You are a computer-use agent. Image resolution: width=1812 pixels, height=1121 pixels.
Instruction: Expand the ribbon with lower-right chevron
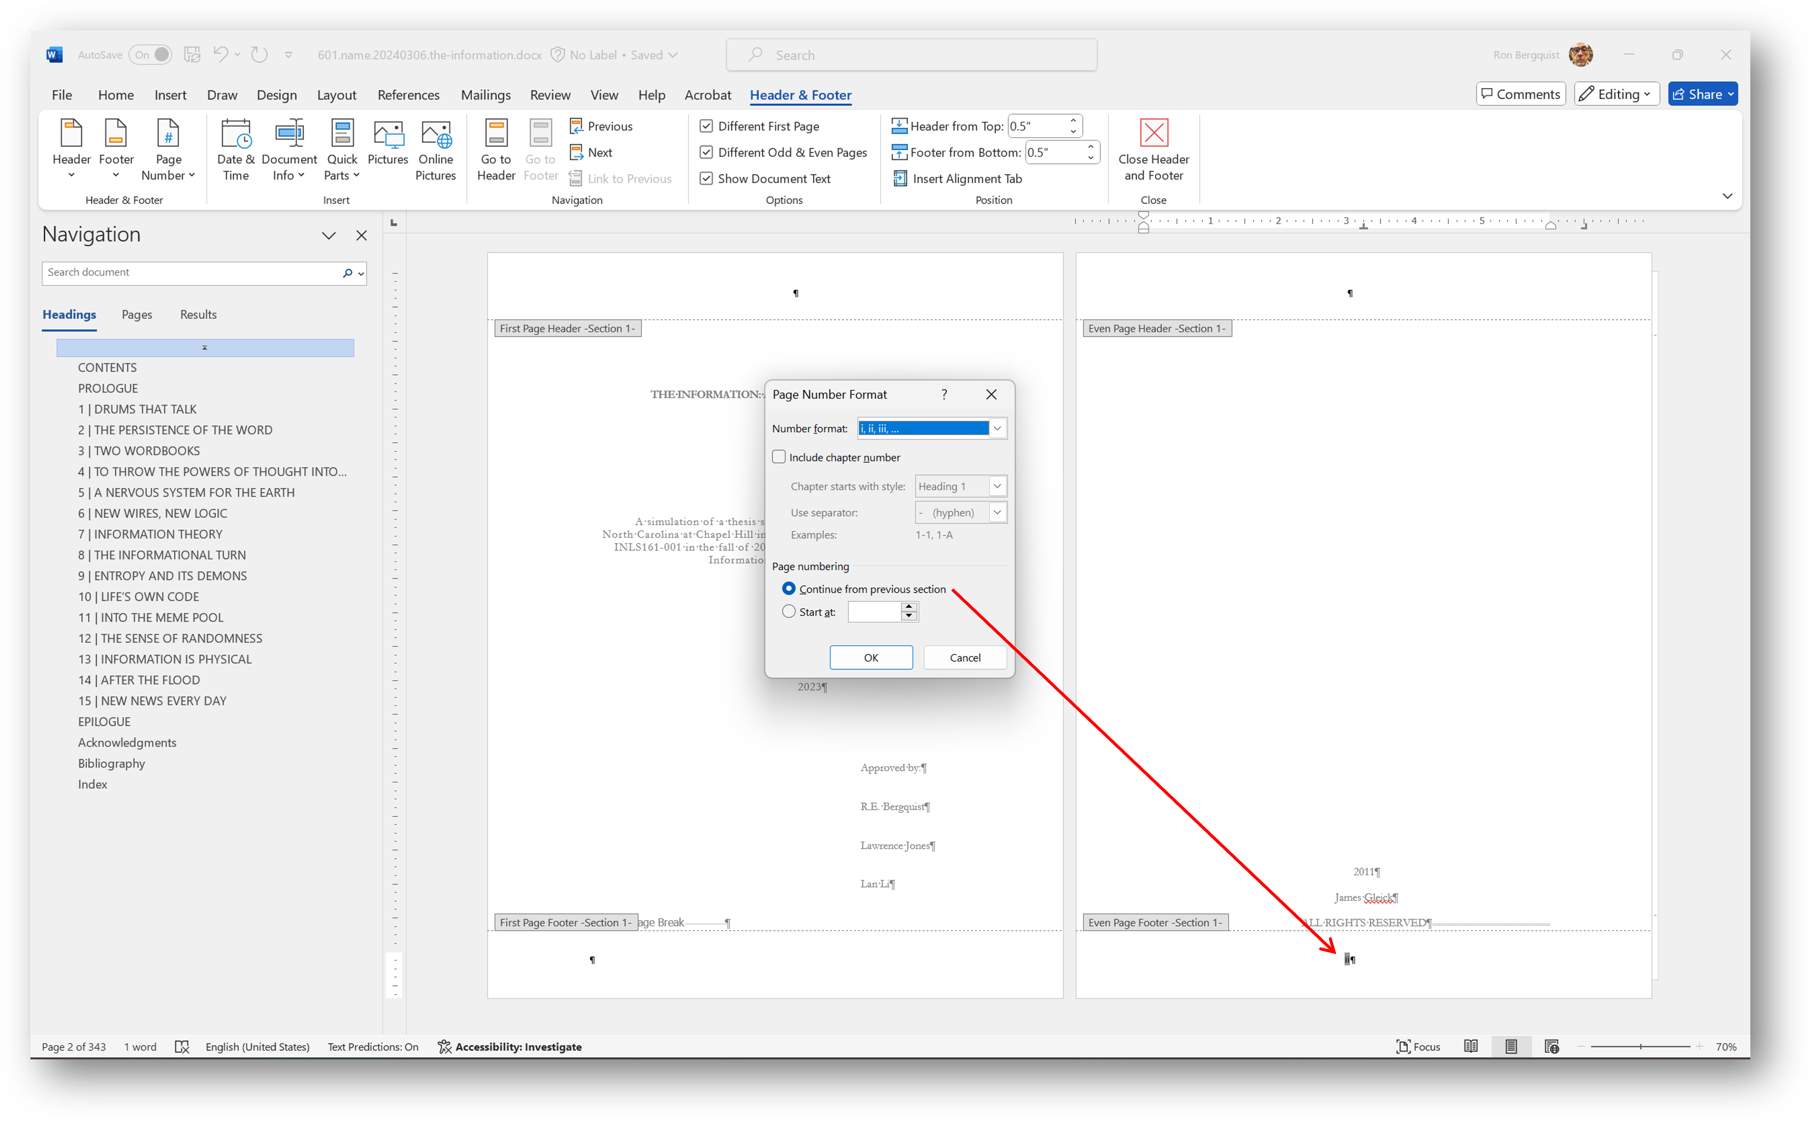1727,196
